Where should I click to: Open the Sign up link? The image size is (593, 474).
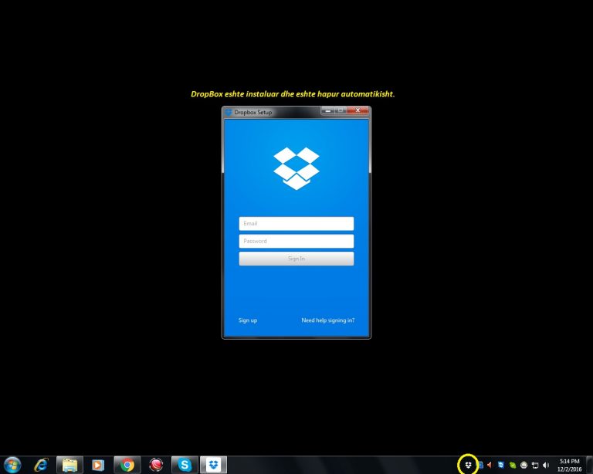coord(248,320)
